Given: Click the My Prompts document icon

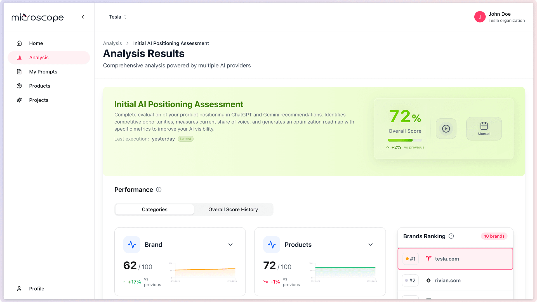Looking at the screenshot, I should click(19, 72).
